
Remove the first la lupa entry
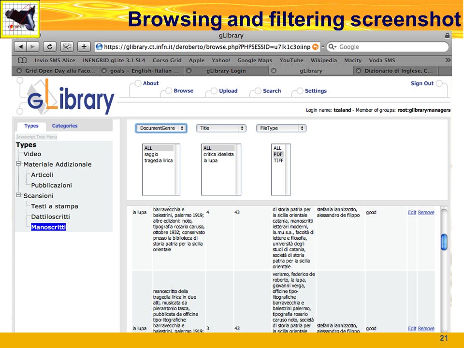pos(426,213)
